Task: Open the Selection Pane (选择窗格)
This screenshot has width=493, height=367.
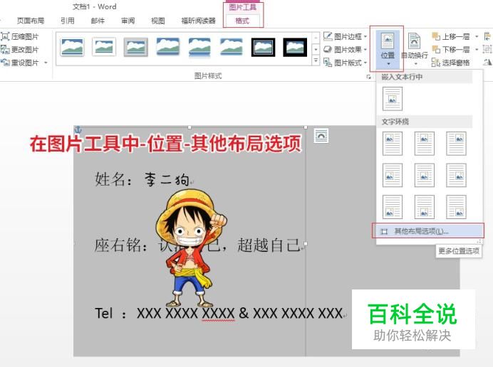Action: (x=450, y=63)
